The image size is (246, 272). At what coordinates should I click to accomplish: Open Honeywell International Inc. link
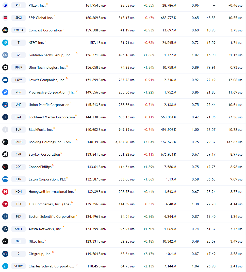51,192
